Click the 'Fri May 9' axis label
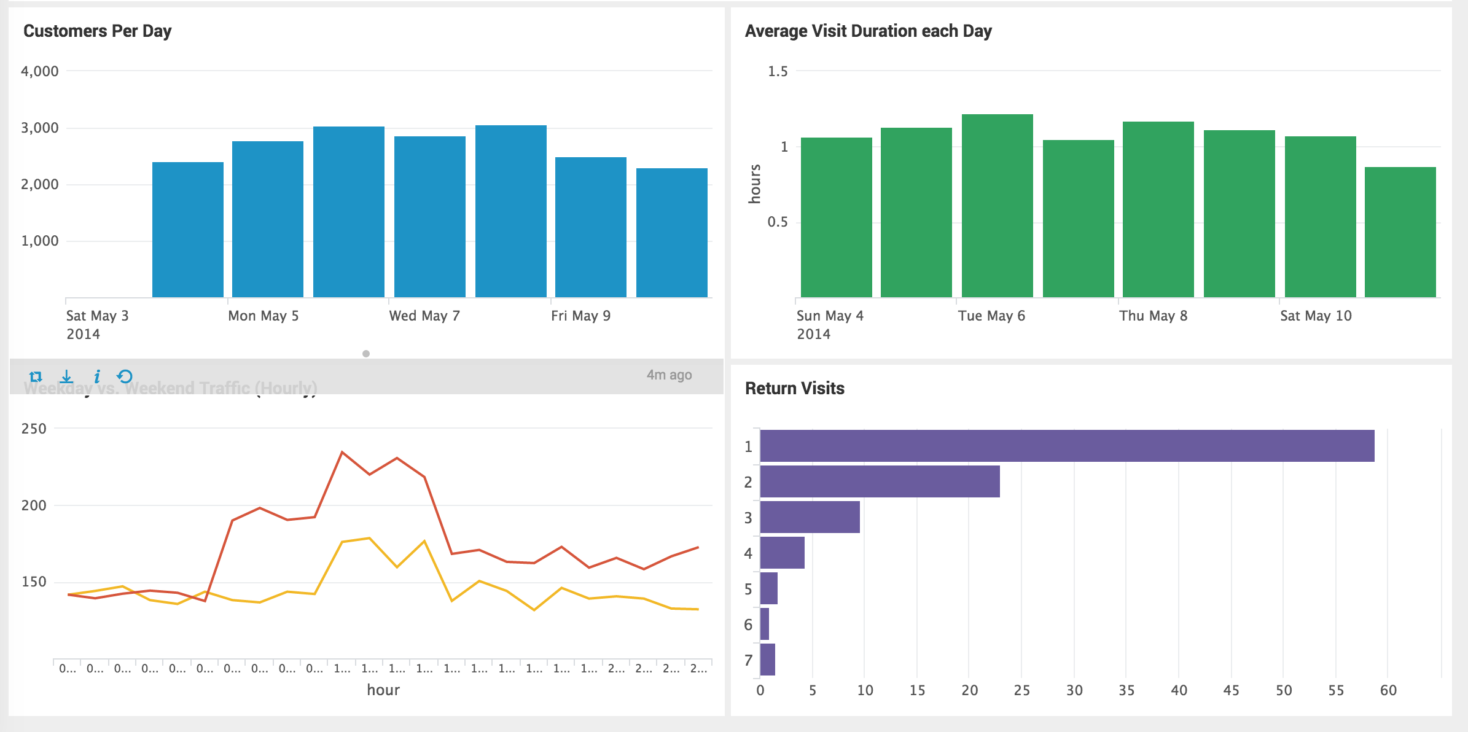This screenshot has height=732, width=1468. coord(581,316)
